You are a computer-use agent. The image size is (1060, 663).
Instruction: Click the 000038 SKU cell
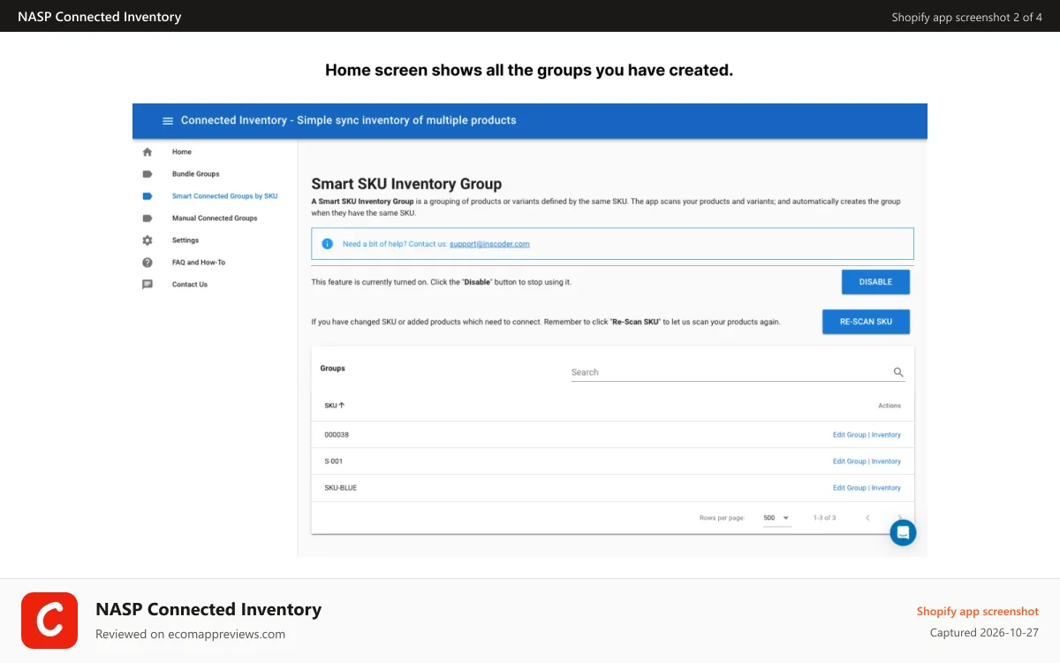coord(337,435)
